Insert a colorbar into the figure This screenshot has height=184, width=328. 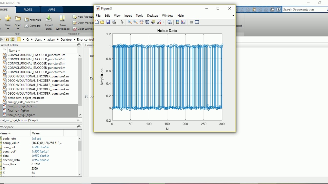[177, 22]
